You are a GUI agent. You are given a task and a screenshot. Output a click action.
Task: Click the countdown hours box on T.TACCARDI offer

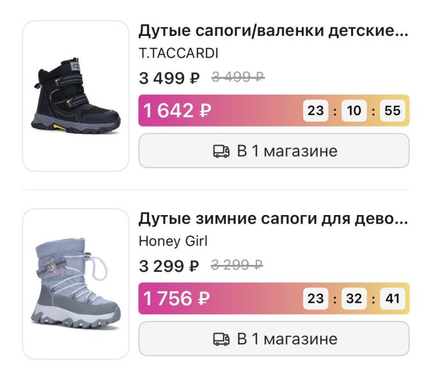coord(316,111)
